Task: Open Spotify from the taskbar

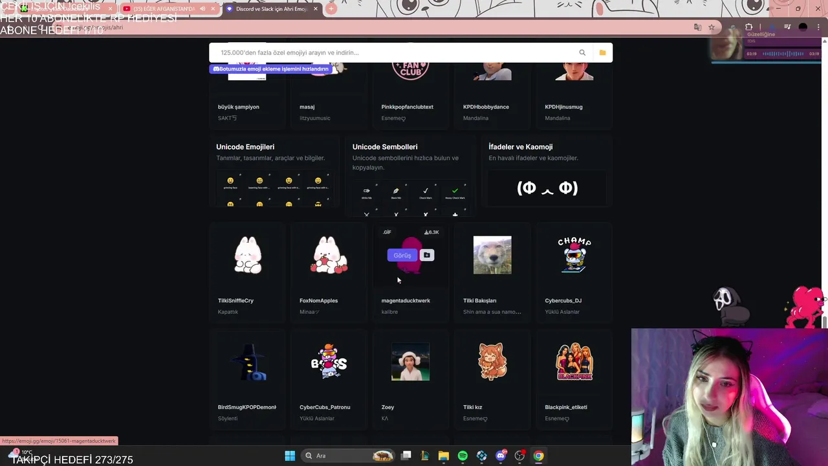Action: pyautogui.click(x=463, y=456)
